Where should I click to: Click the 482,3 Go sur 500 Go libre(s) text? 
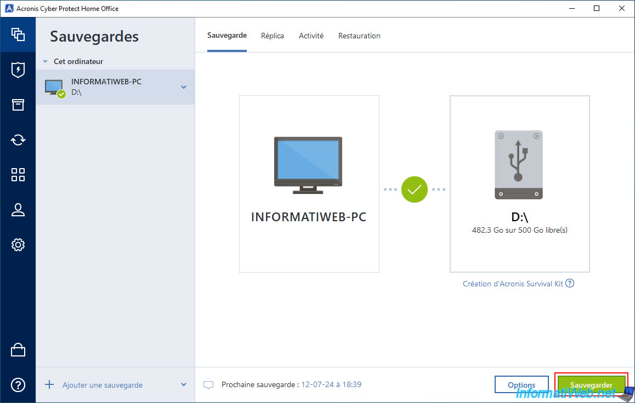[x=520, y=230]
